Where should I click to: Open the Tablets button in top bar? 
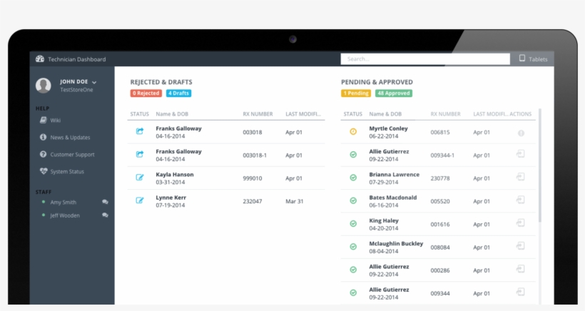pyautogui.click(x=533, y=59)
